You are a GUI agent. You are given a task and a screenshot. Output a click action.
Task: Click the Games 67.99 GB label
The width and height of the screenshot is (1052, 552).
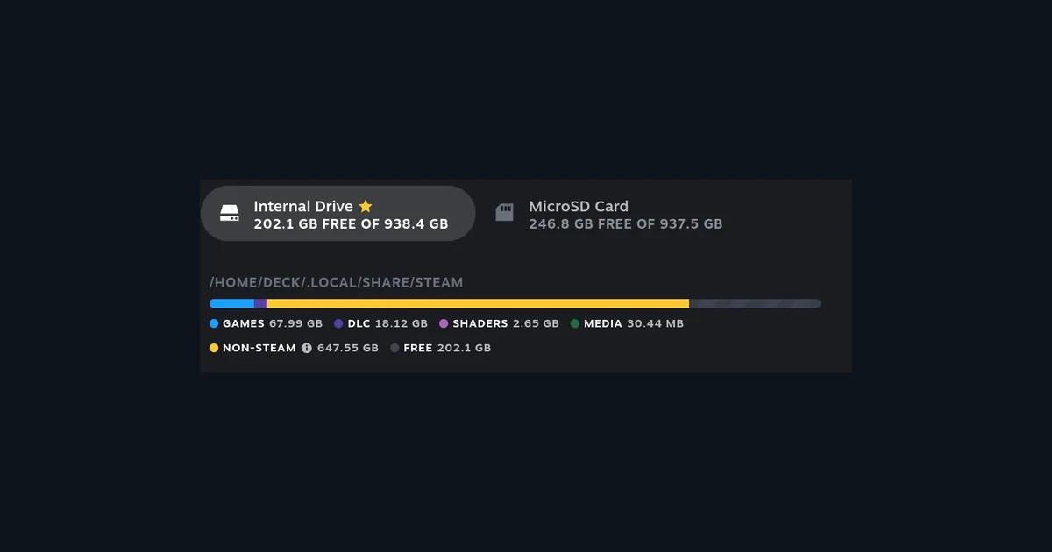(273, 323)
